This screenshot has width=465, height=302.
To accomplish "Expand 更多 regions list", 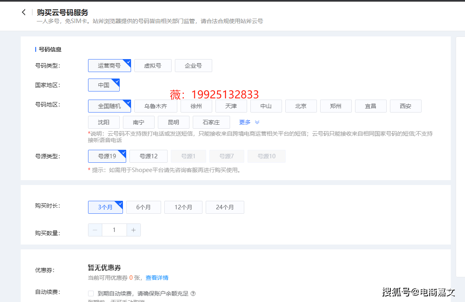I will (249, 122).
